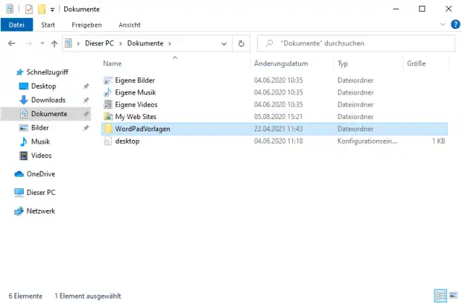Expand the chevron after Dokumente in path

[x=170, y=43]
